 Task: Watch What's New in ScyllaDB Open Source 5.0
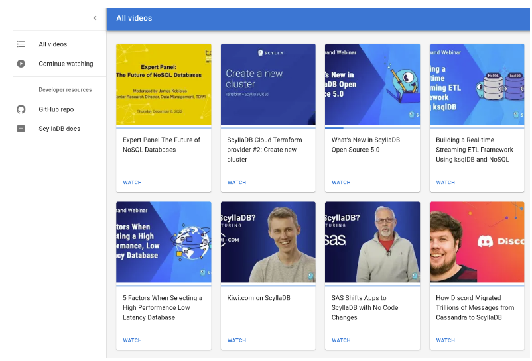click(341, 183)
